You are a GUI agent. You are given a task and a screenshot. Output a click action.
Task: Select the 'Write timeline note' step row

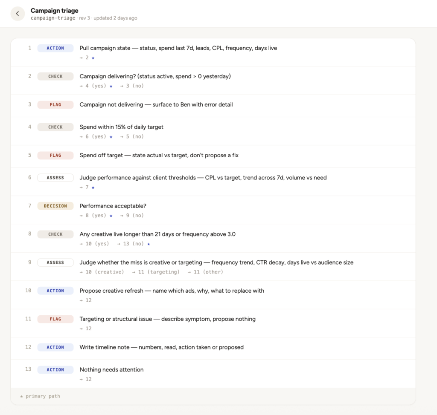point(213,348)
